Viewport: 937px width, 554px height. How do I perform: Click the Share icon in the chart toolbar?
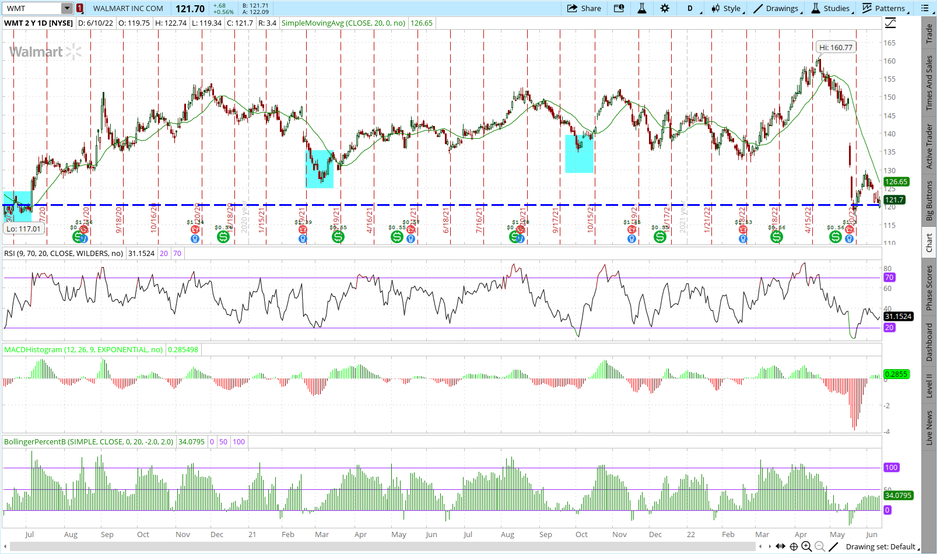(x=572, y=8)
